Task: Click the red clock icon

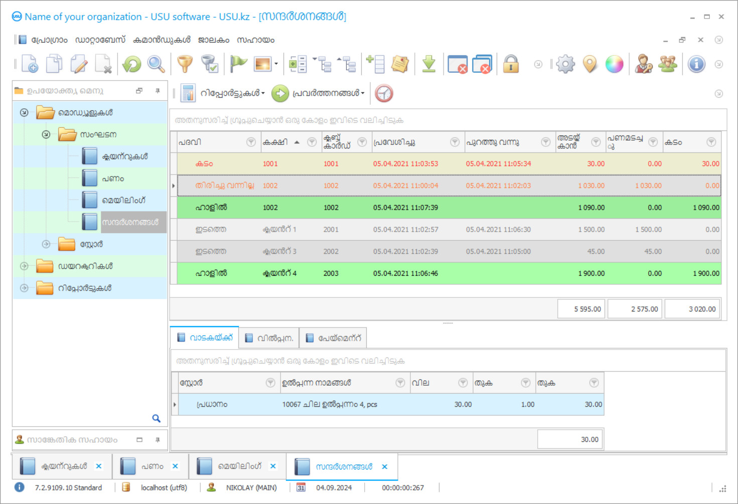Action: coord(384,93)
